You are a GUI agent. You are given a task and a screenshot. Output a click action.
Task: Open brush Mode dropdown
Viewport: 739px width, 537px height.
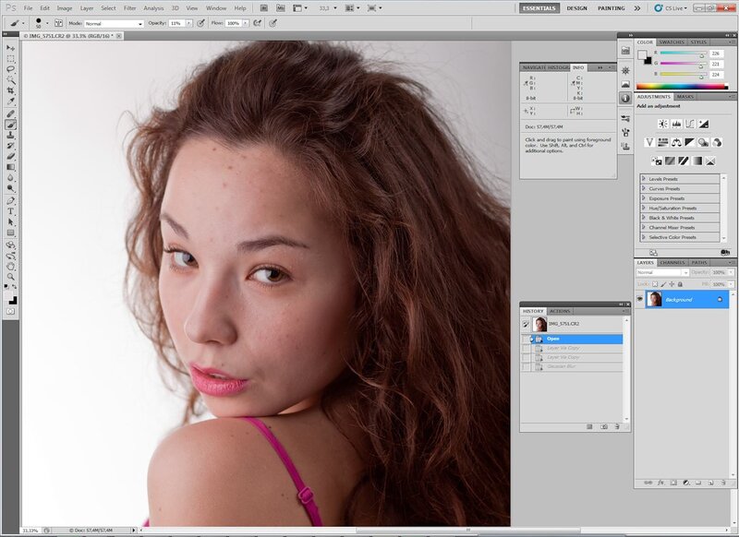coord(114,24)
